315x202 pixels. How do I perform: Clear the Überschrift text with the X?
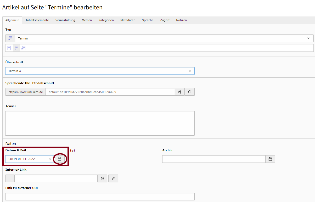point(190,71)
